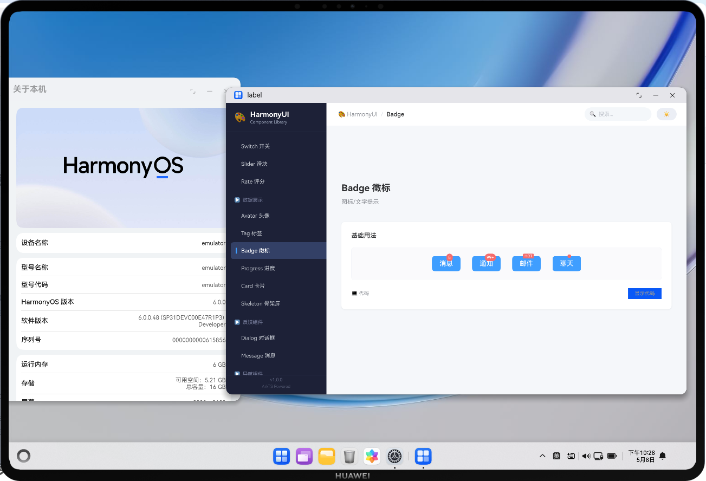Open the Progress 进度 sidebar item
706x481 pixels.
click(278, 269)
